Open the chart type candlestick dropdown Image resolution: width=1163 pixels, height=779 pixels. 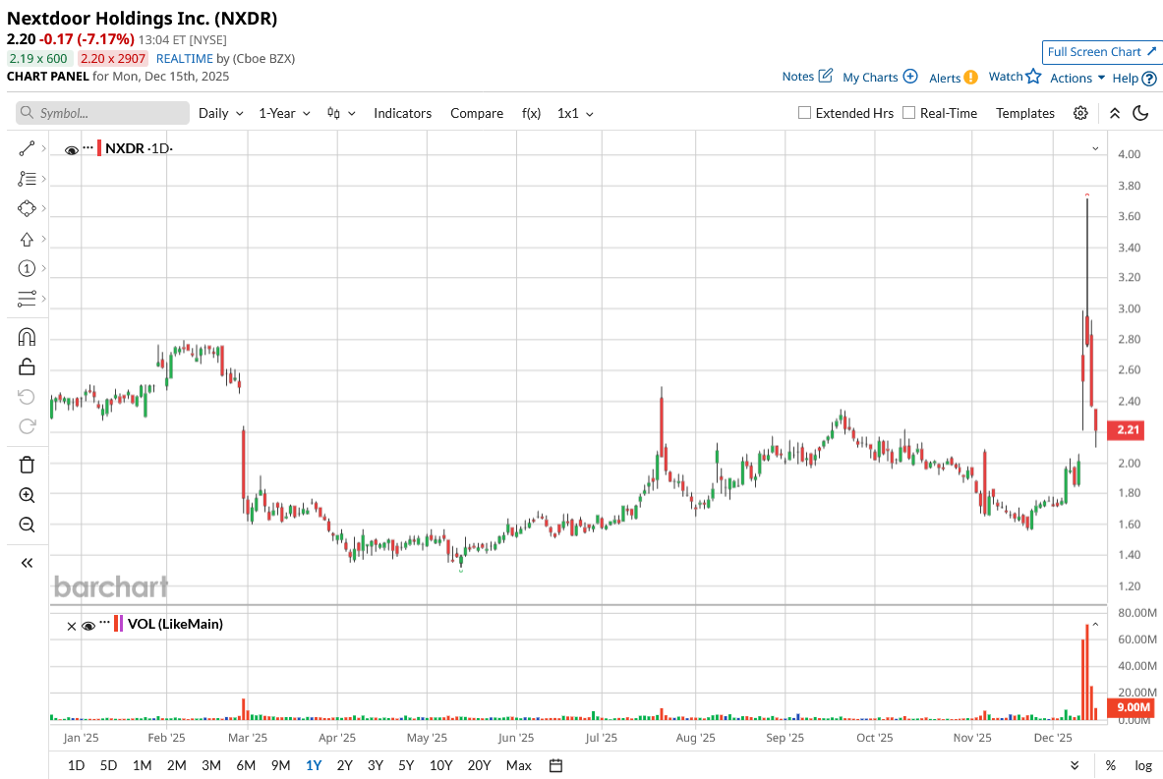341,113
